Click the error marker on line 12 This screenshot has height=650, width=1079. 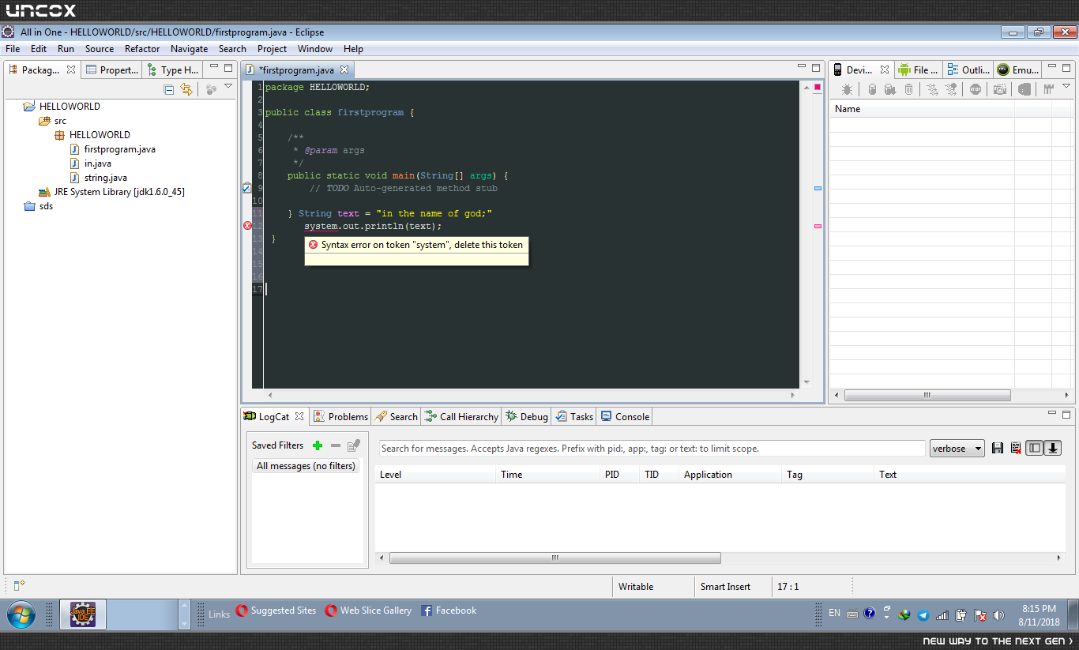pos(247,226)
